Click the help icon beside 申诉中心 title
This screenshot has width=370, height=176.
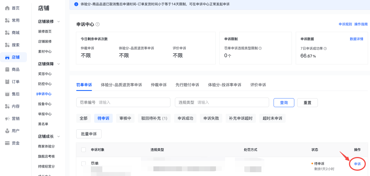(98, 24)
